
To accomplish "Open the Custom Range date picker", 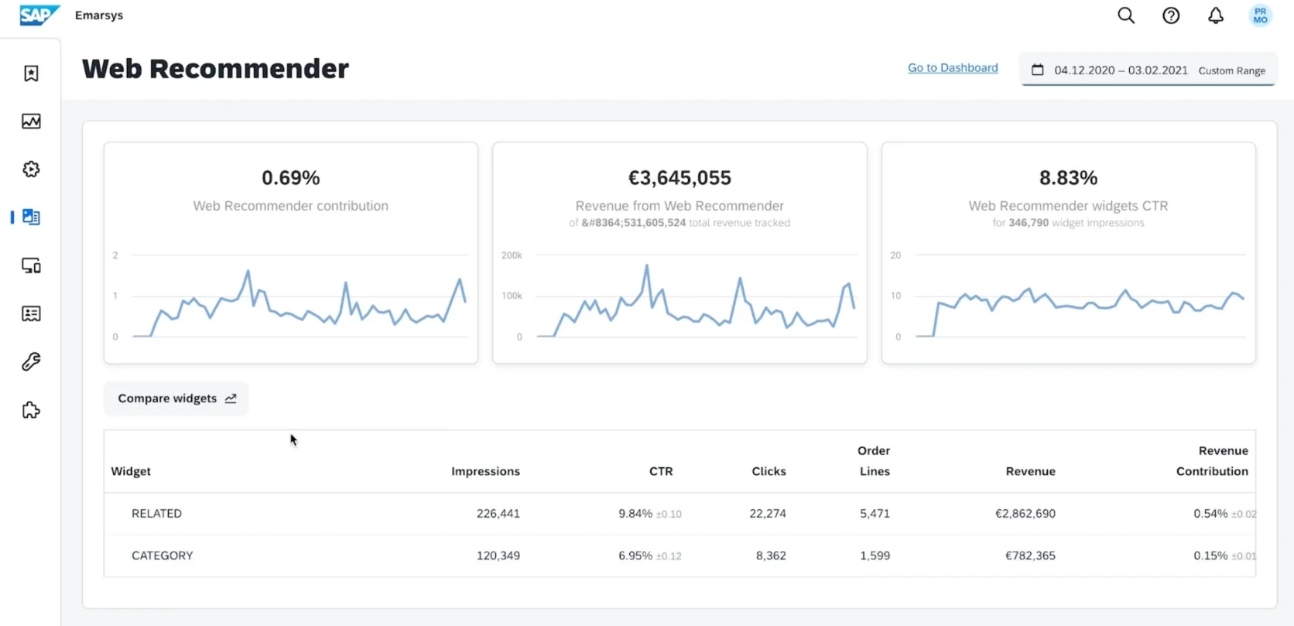I will (x=1148, y=70).
